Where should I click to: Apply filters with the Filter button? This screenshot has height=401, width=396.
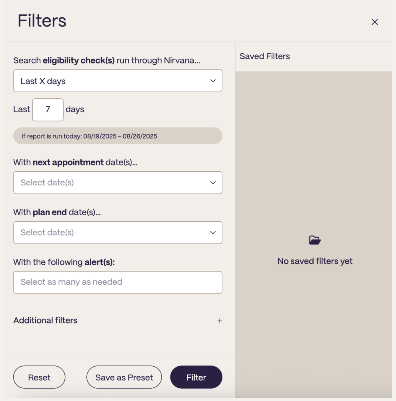point(196,377)
